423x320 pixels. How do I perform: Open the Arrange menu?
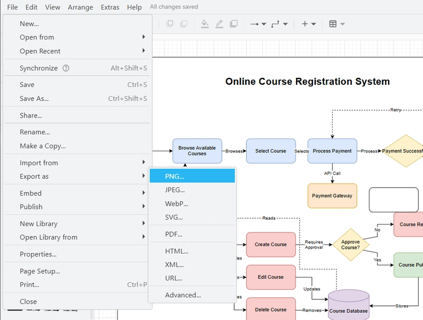click(80, 7)
